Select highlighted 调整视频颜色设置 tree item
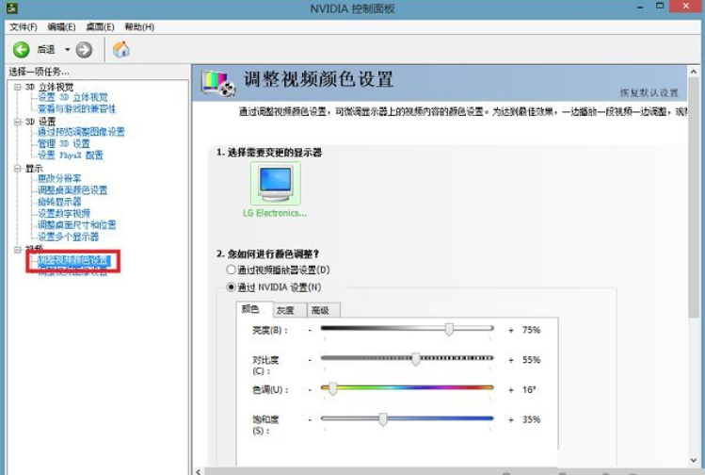 73,260
